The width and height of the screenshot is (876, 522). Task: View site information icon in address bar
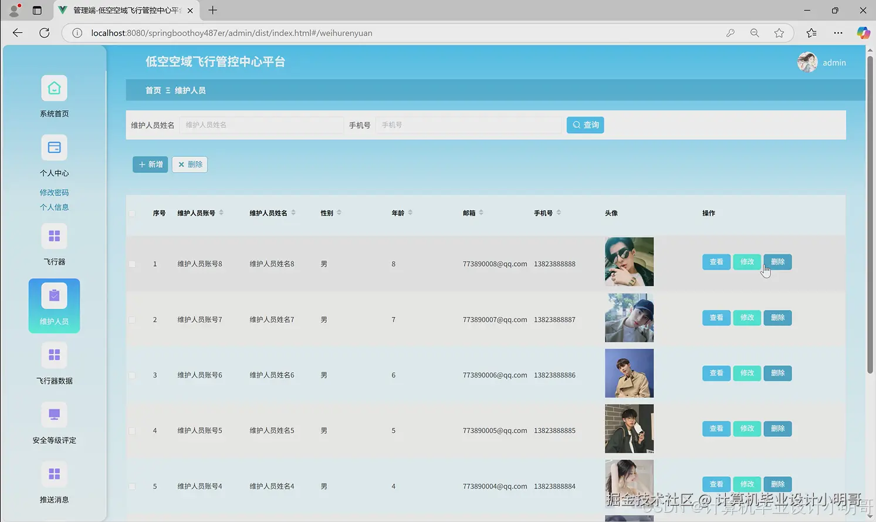(77, 33)
